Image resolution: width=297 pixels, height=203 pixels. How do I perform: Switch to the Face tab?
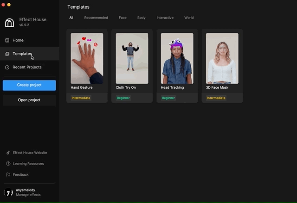[x=123, y=18]
